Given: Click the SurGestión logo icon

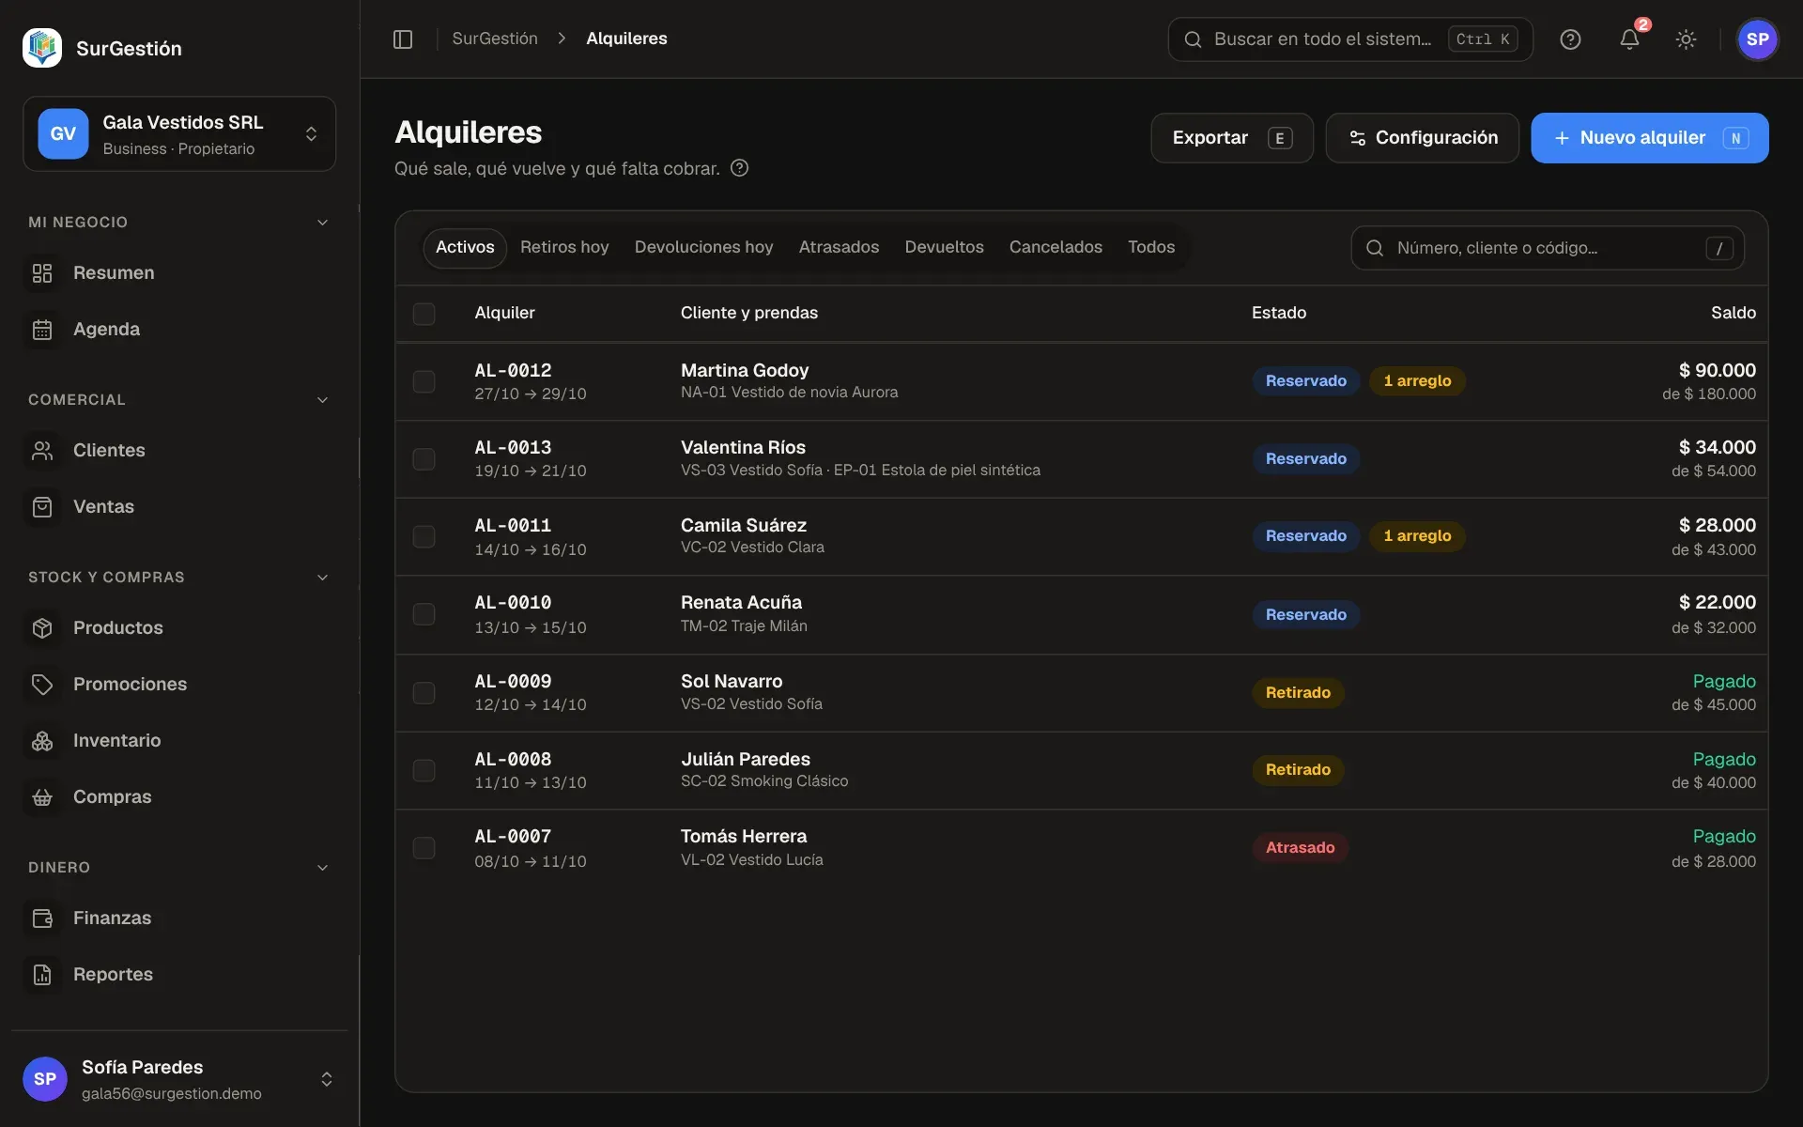Looking at the screenshot, I should pos(42,48).
